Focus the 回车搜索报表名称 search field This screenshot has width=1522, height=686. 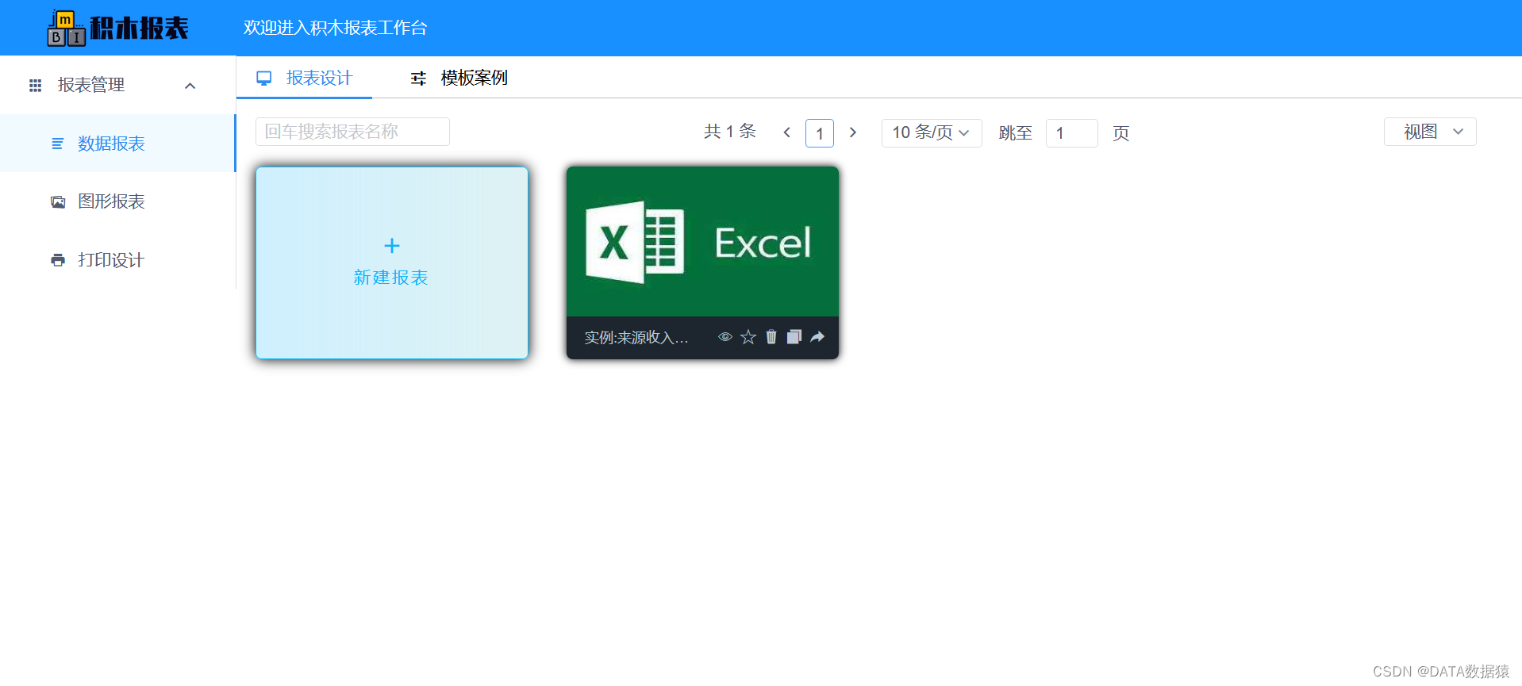click(x=352, y=132)
